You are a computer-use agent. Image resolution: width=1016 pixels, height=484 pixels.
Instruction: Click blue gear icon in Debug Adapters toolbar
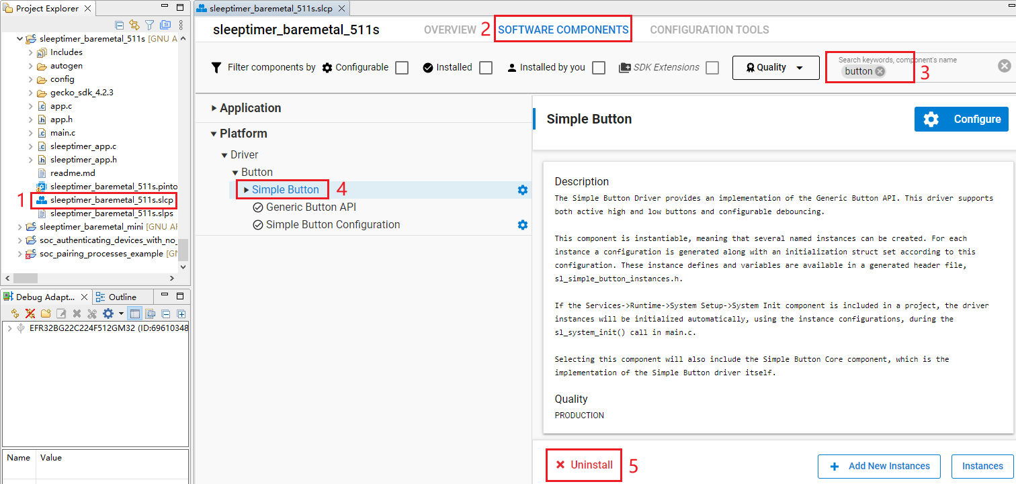pos(108,313)
